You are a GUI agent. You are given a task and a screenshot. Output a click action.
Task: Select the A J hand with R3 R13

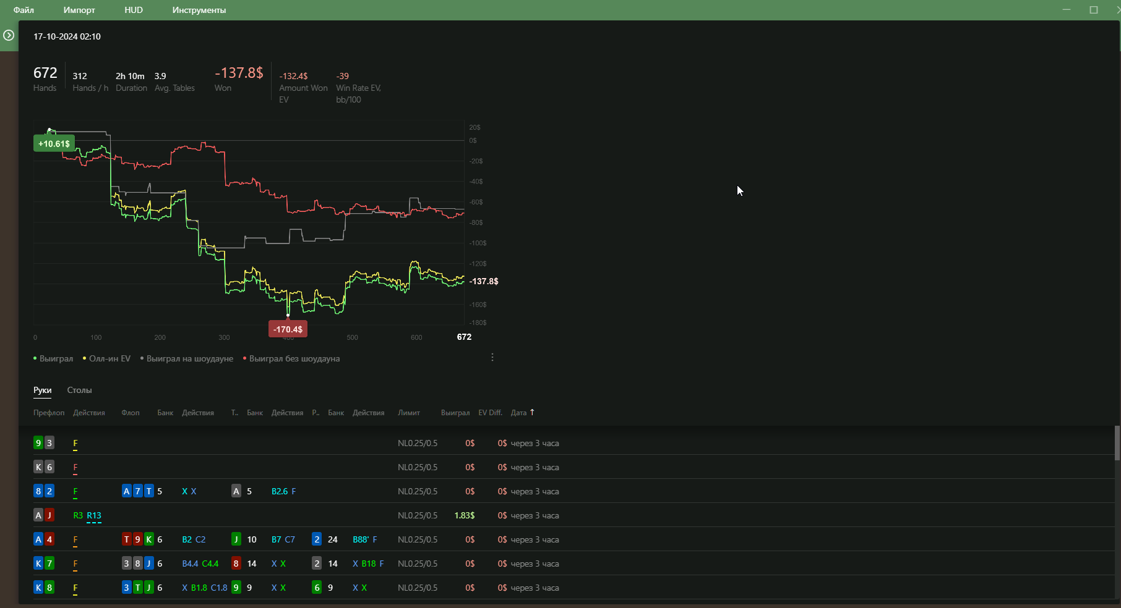click(567, 515)
